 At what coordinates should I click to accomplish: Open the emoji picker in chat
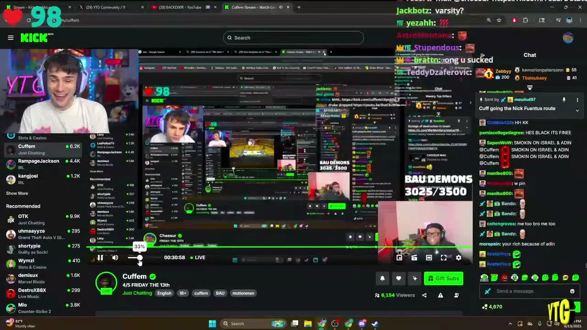point(572,291)
